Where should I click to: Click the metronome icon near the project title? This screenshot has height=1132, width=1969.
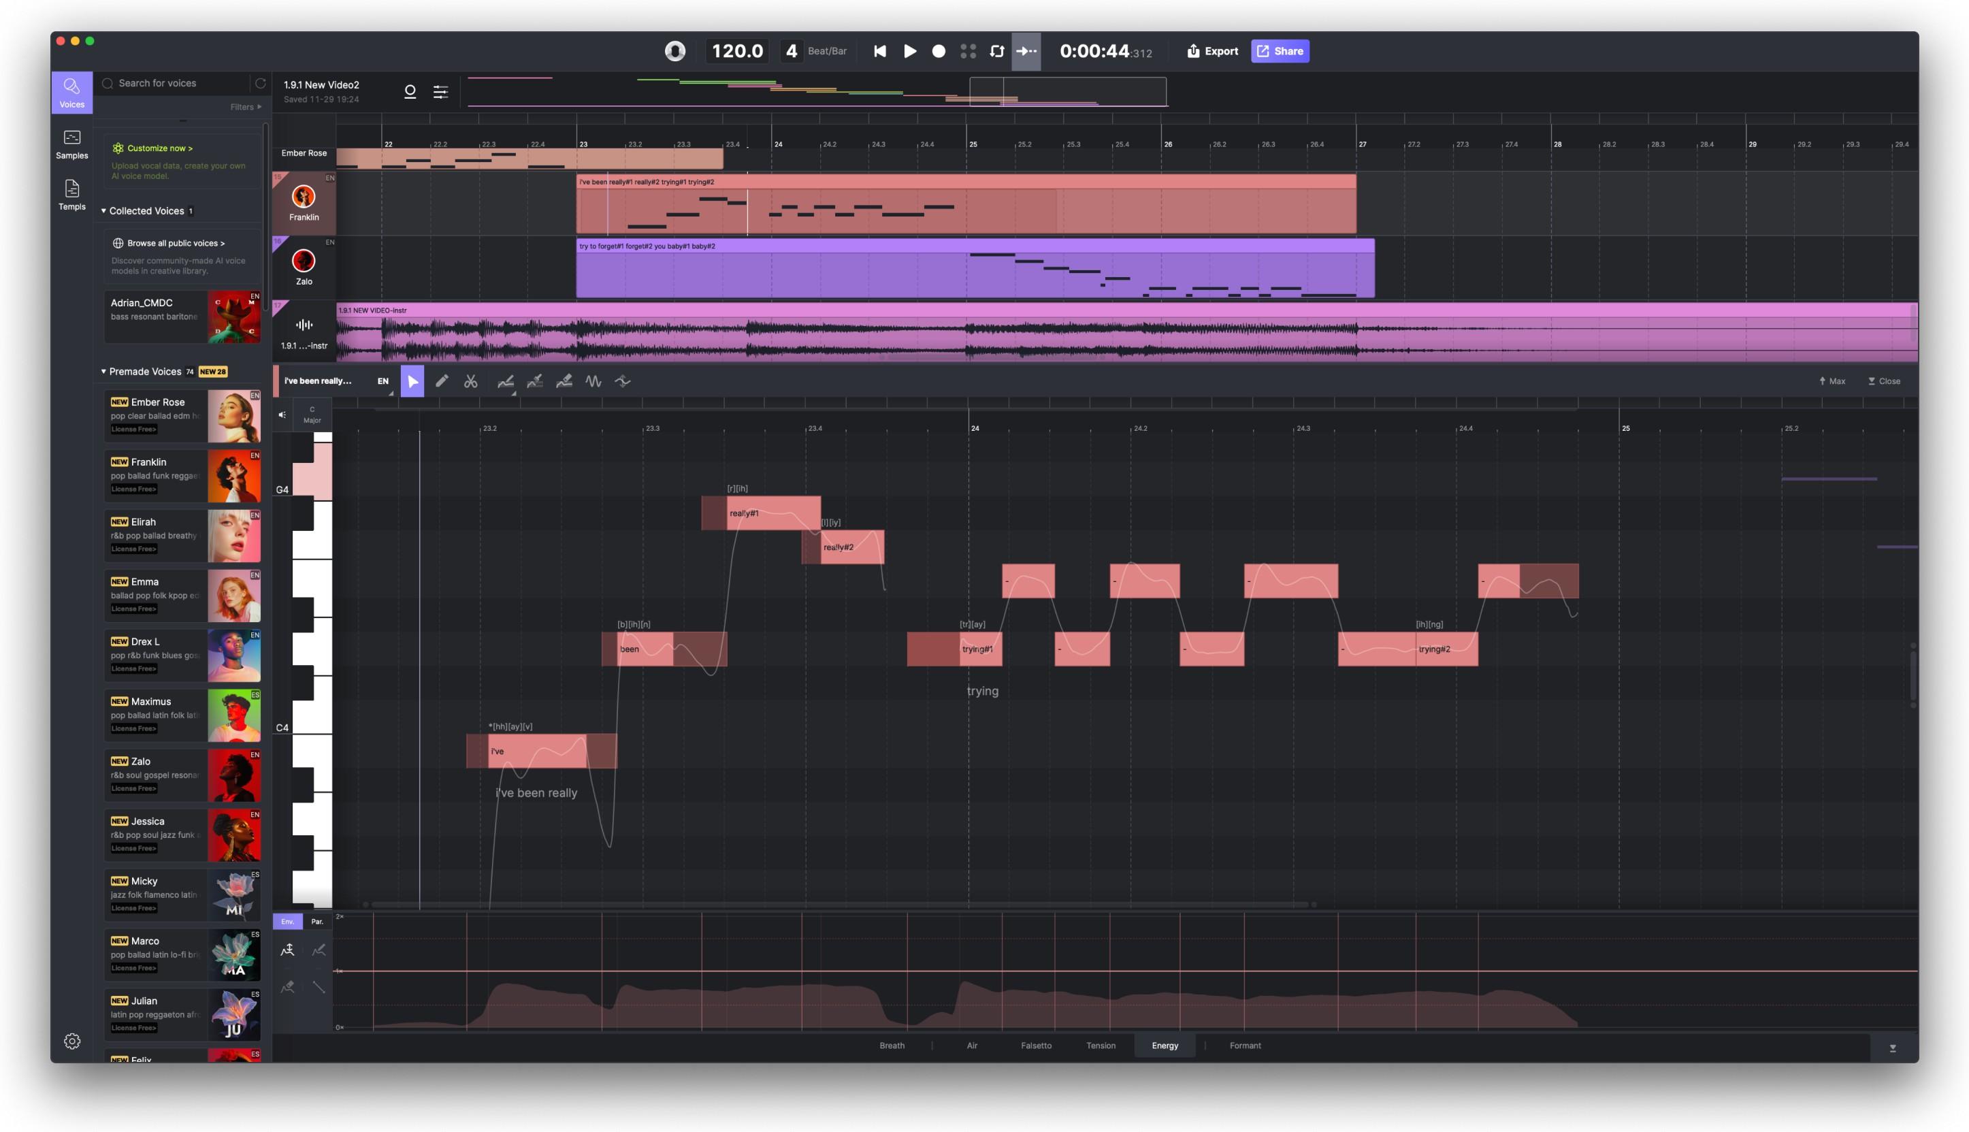pos(409,91)
